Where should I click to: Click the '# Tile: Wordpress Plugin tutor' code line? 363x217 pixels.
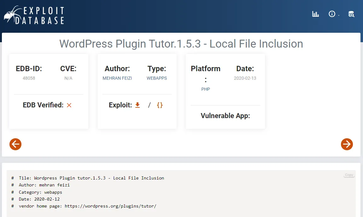[88, 178]
